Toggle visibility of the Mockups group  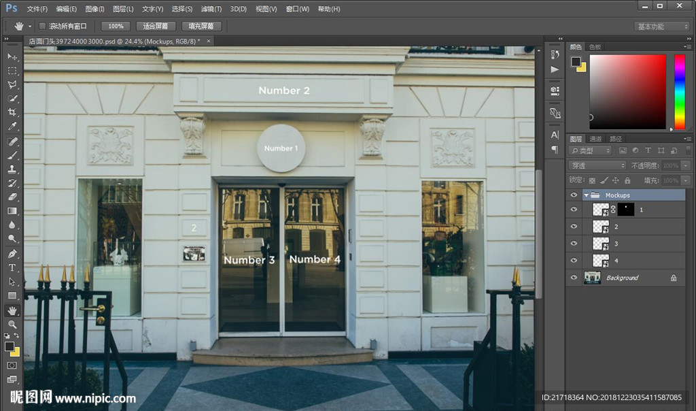pos(574,195)
